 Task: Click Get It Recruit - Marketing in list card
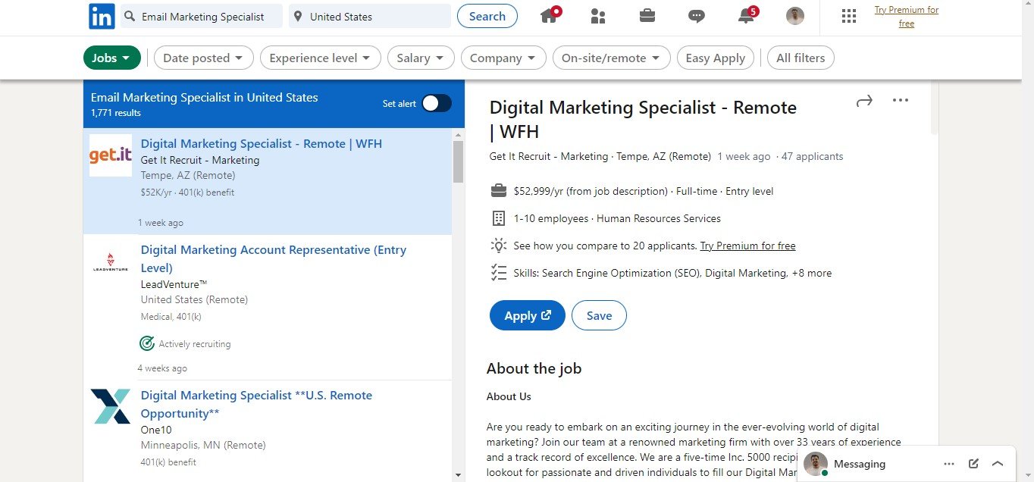(x=200, y=160)
